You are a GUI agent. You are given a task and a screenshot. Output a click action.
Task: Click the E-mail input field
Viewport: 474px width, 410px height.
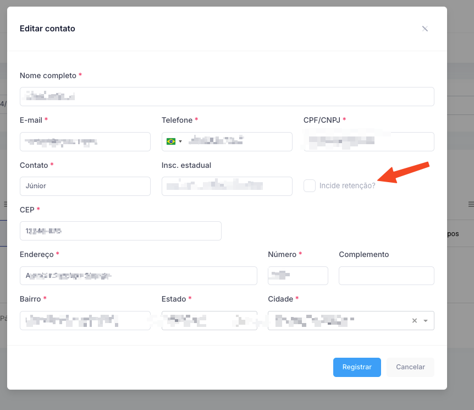85,141
